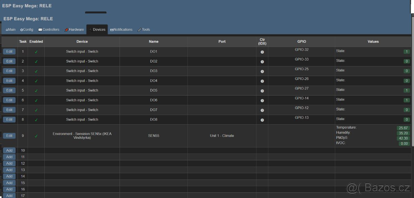Screen dimensions: 414x198
Task: Click the controller index icon for DO8
Action: (x=262, y=120)
